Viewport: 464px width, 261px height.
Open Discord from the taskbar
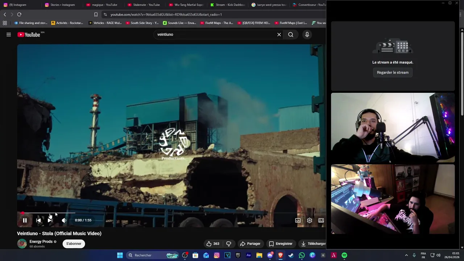click(270, 255)
